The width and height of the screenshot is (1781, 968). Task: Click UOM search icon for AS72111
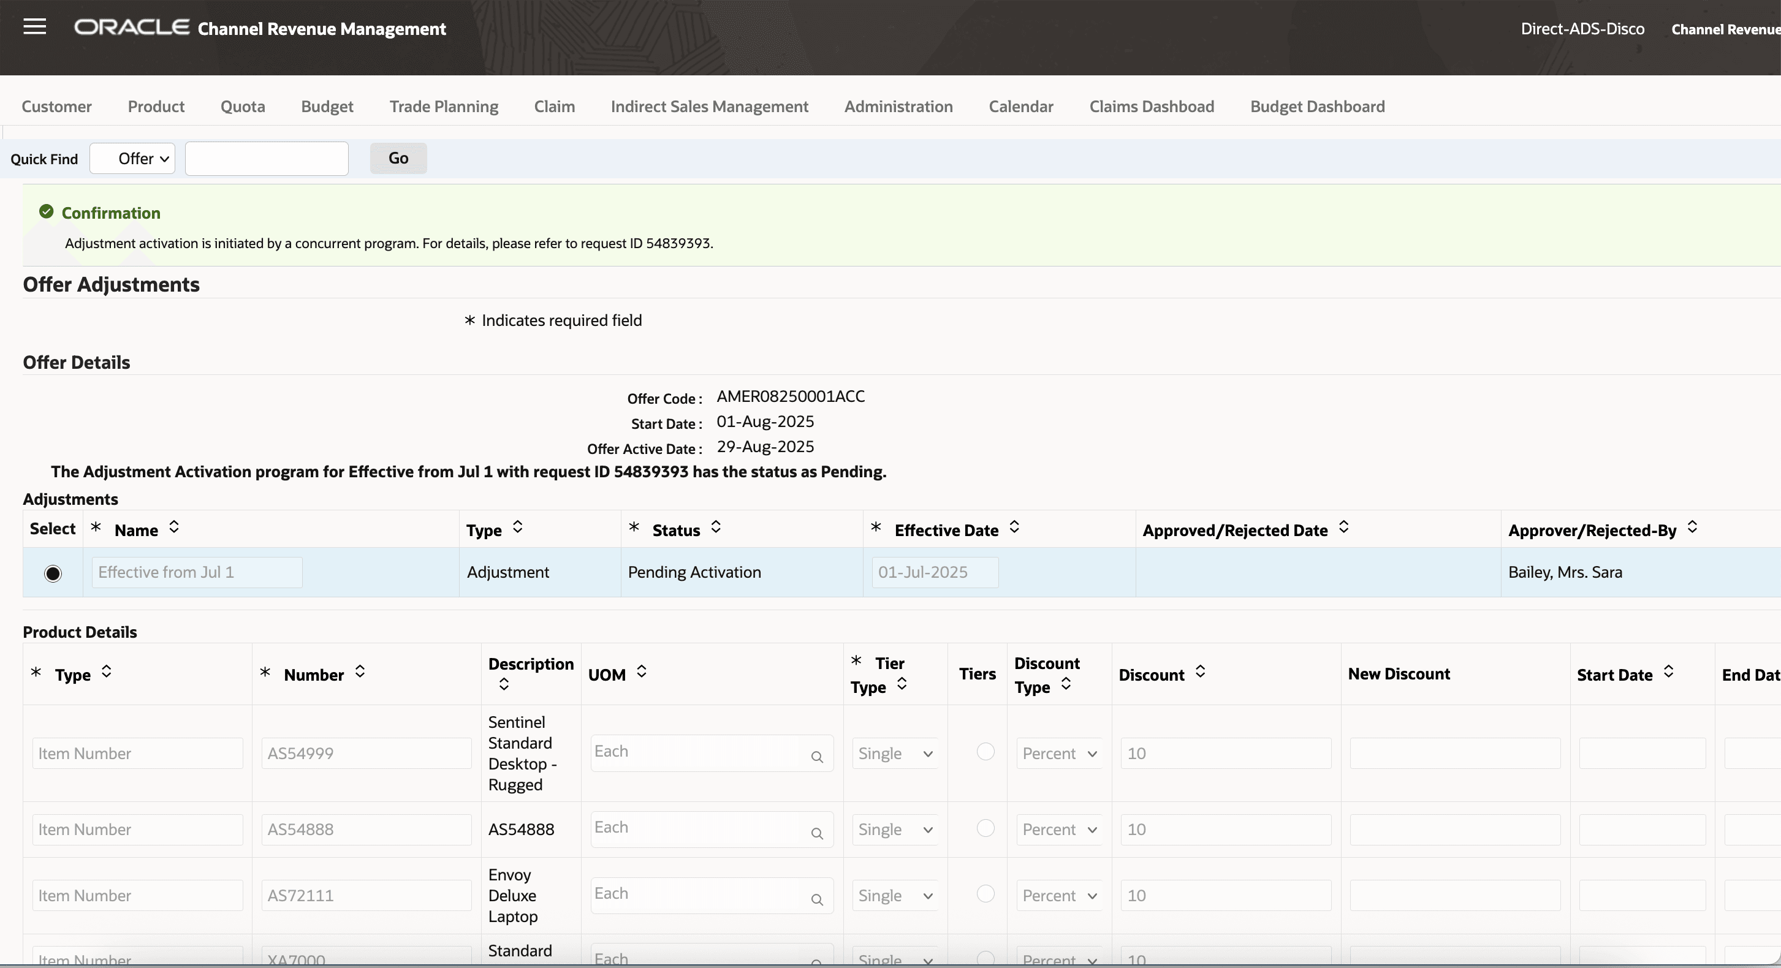tap(816, 899)
